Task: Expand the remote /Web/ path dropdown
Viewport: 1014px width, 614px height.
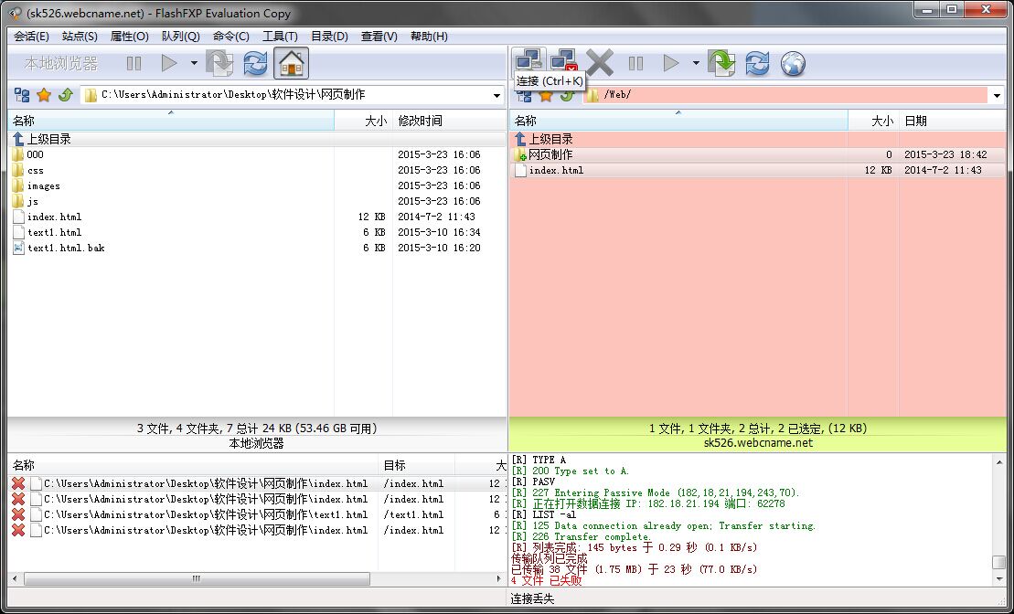Action: click(x=997, y=96)
